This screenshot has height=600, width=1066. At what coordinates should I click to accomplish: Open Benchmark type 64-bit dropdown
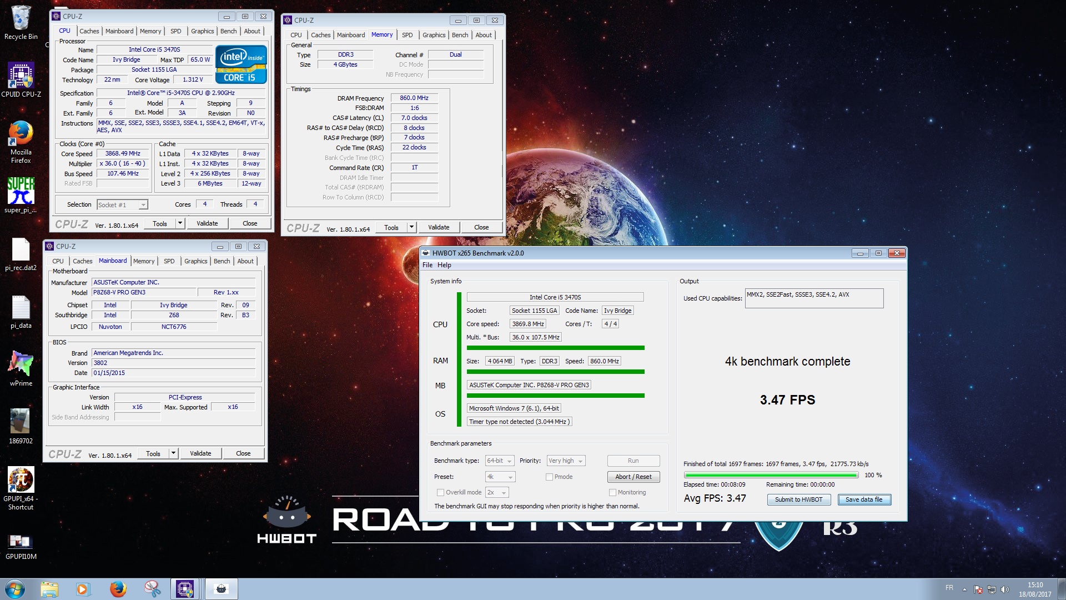tap(500, 461)
